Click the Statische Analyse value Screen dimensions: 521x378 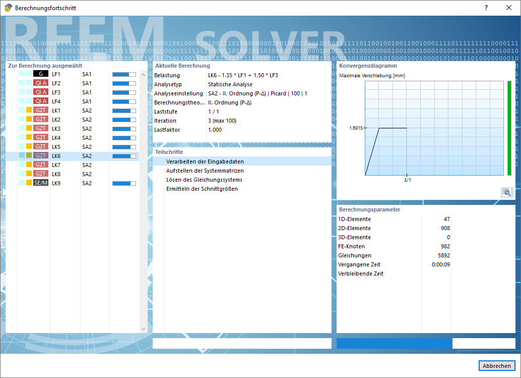click(230, 84)
